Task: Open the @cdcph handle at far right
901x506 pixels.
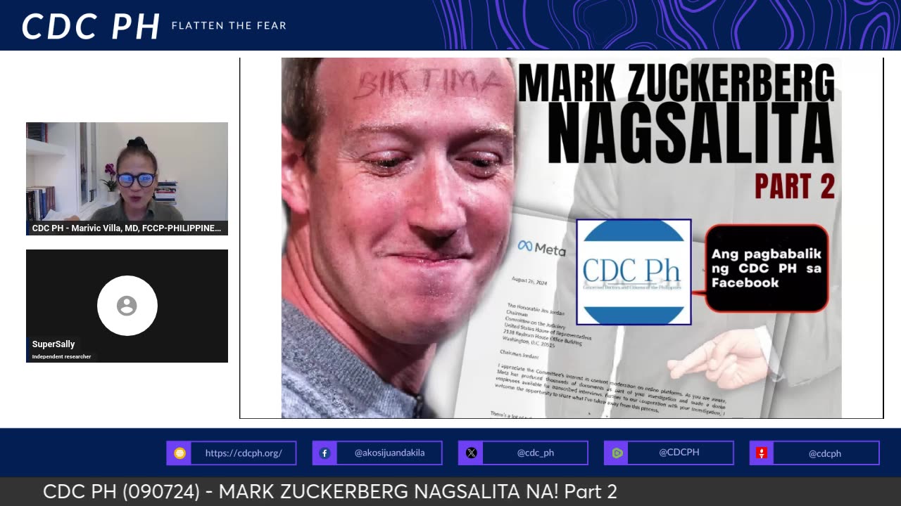Action: coord(825,453)
